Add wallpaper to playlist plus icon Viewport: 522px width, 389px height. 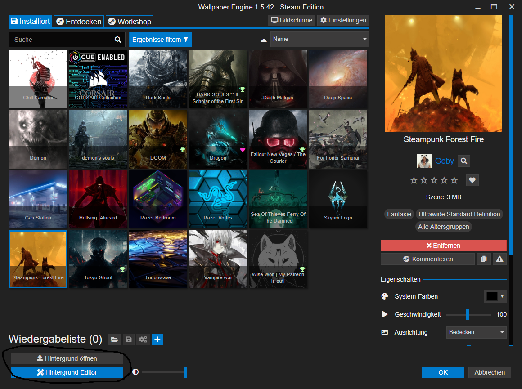tap(157, 340)
